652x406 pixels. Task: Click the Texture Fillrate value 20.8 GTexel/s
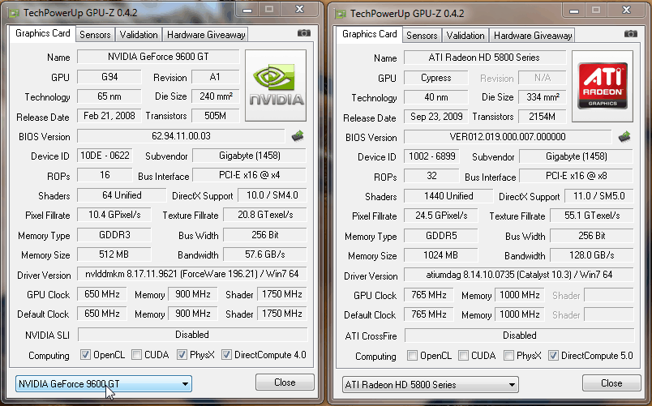click(x=265, y=215)
